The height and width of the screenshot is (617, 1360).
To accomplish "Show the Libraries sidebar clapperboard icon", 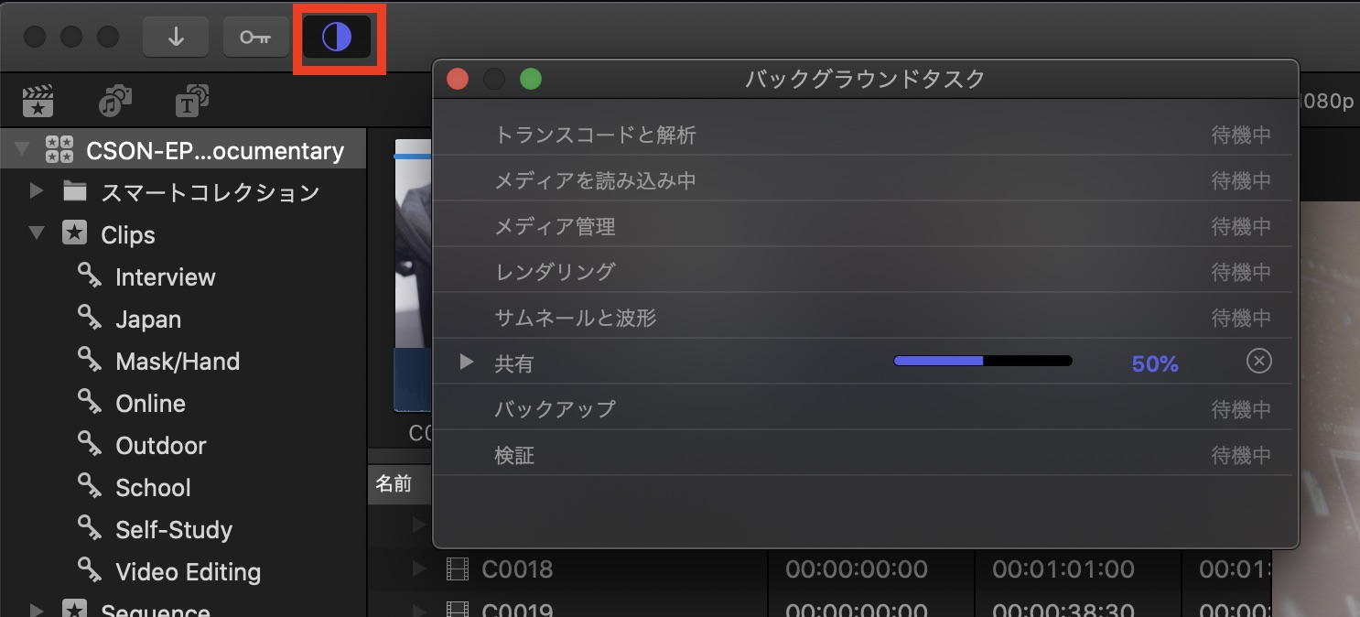I will 38,101.
